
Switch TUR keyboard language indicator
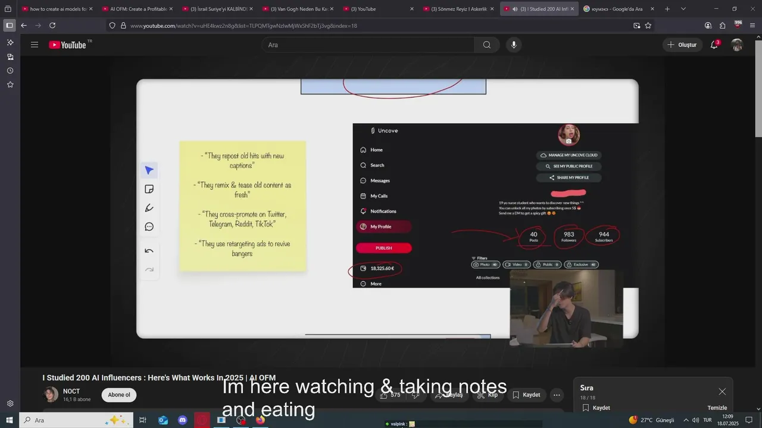click(707, 420)
